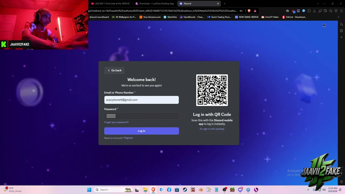
Task: Open the Leo AI sparkle icon in toolbar
Action: pyautogui.click(x=331, y=11)
